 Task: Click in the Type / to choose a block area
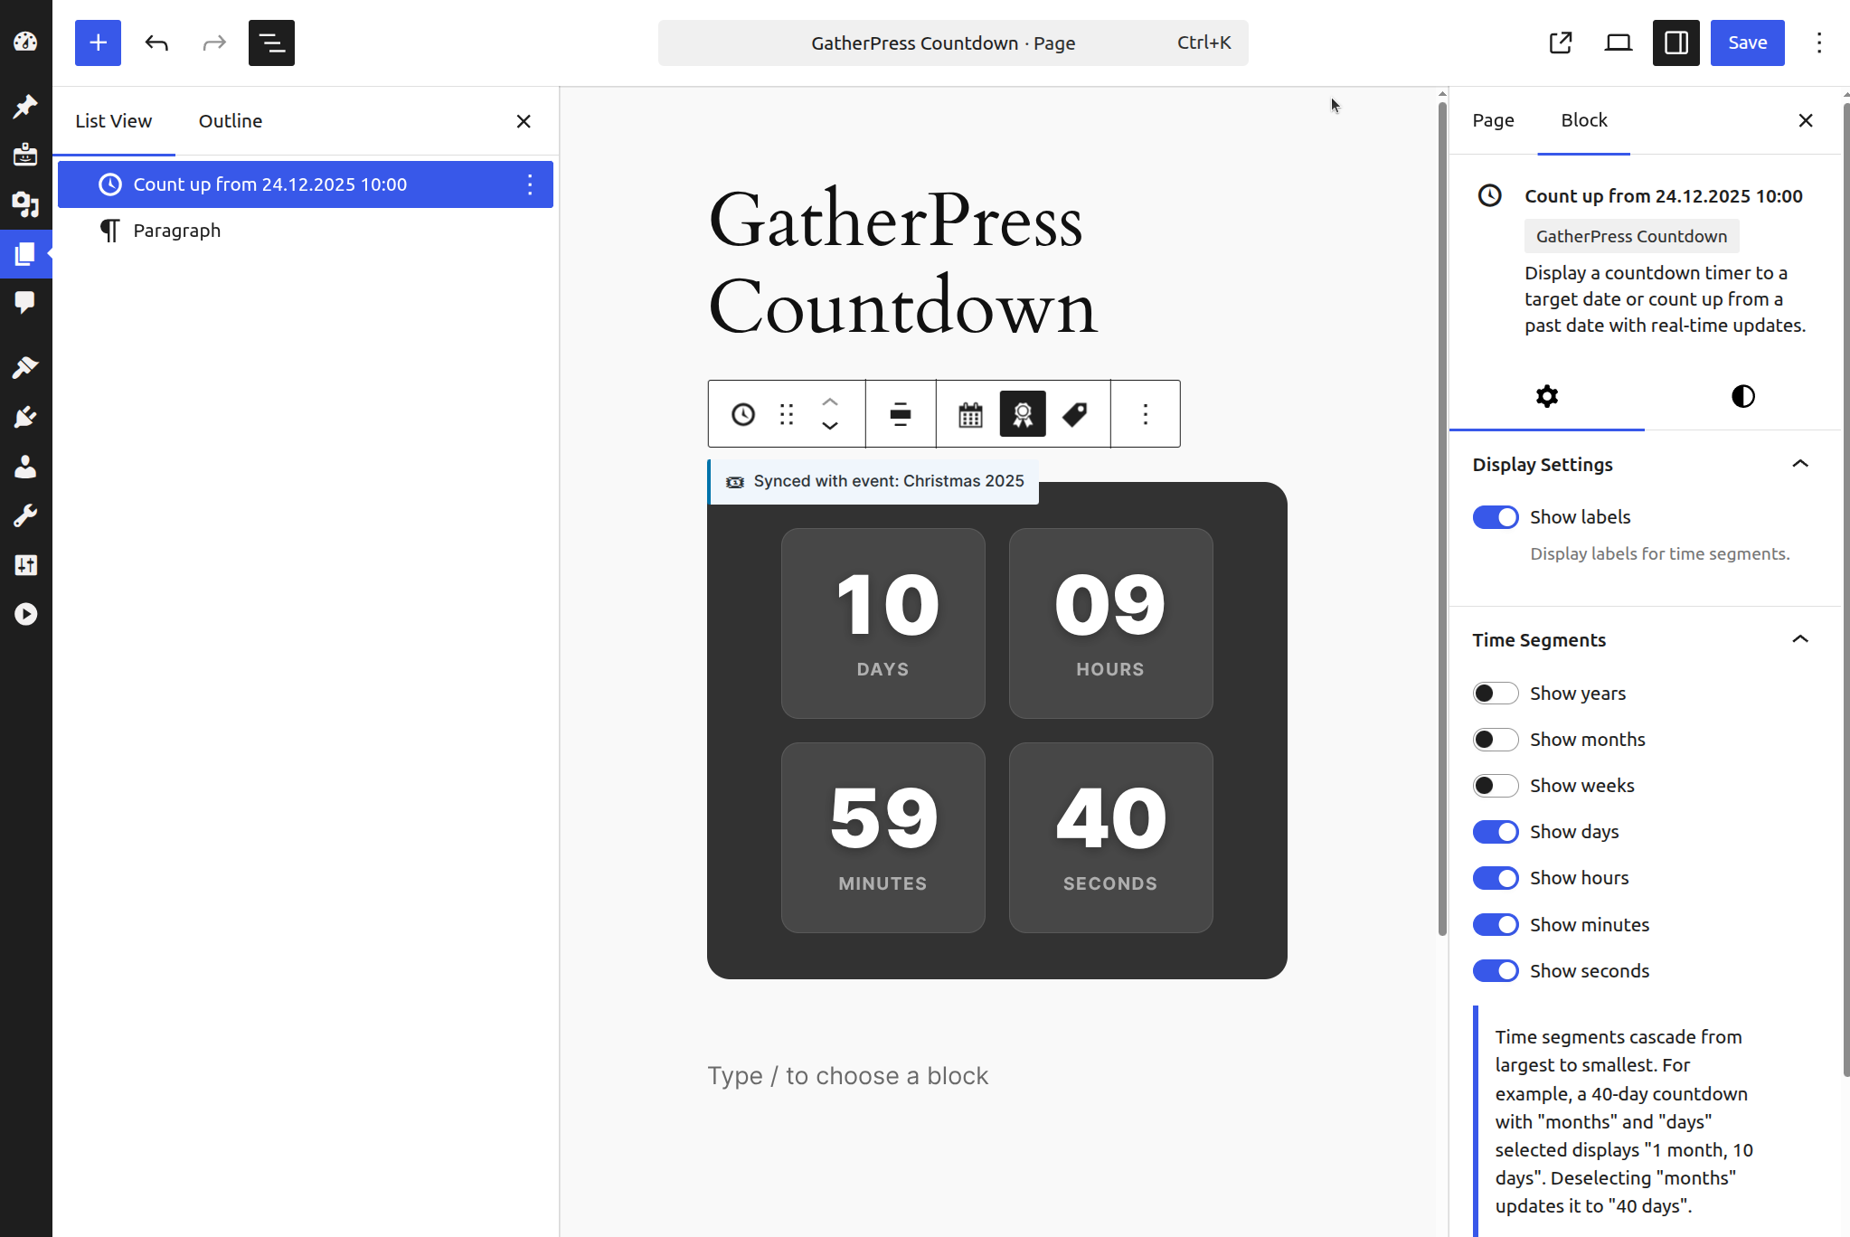coord(847,1075)
